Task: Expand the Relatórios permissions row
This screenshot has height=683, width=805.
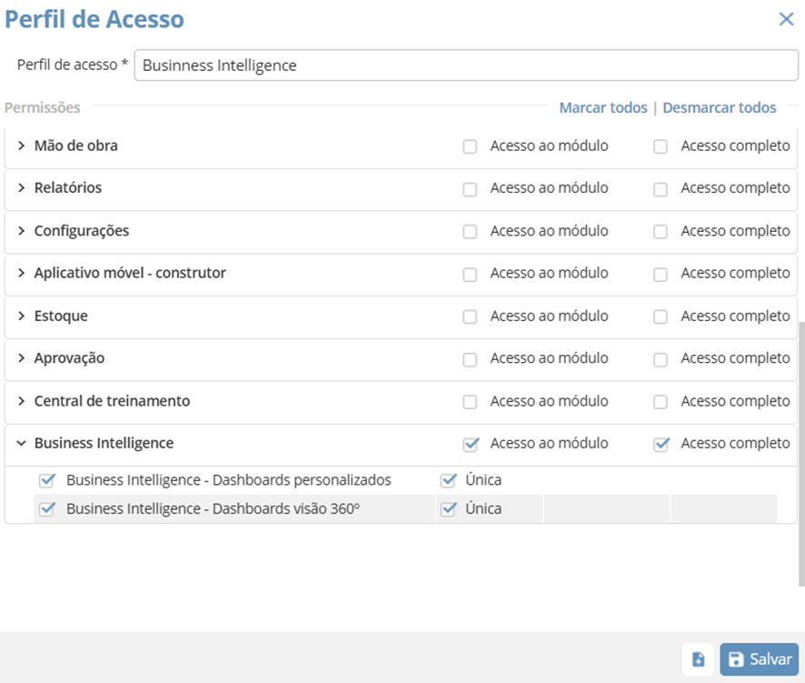Action: click(x=22, y=188)
